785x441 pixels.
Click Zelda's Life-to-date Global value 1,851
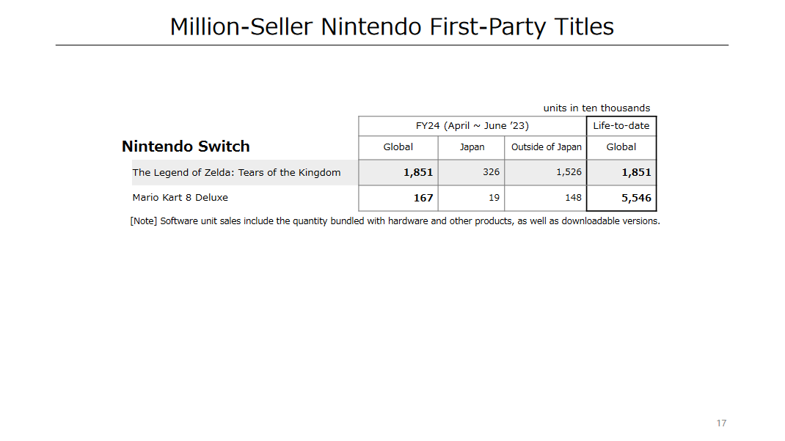(x=635, y=173)
